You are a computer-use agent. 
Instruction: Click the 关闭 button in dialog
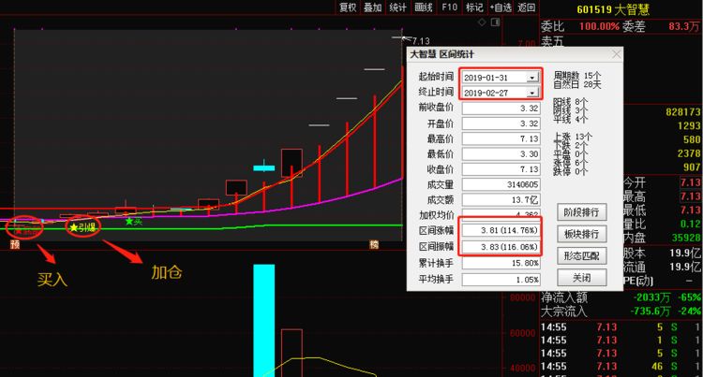(x=581, y=278)
